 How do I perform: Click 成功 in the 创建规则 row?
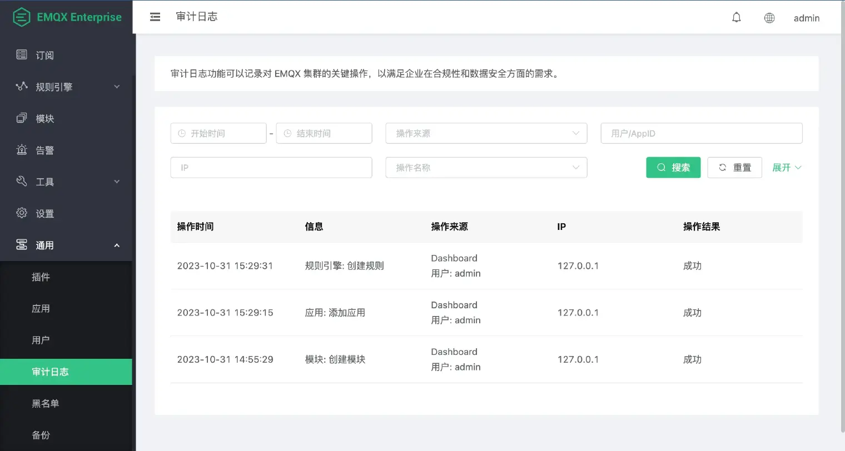(692, 265)
